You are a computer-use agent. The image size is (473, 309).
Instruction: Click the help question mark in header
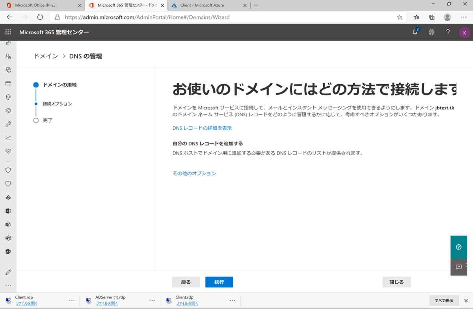(x=448, y=32)
